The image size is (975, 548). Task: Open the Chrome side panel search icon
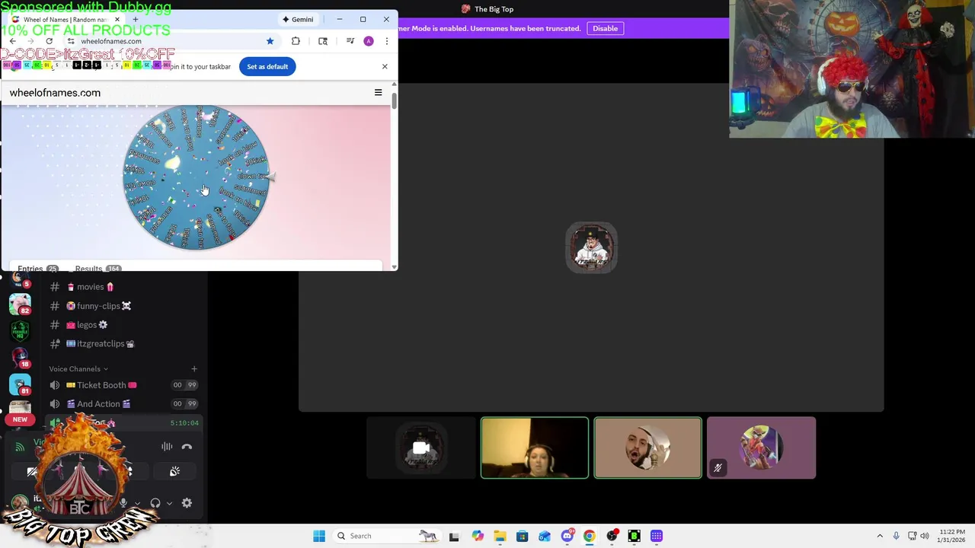(x=323, y=41)
